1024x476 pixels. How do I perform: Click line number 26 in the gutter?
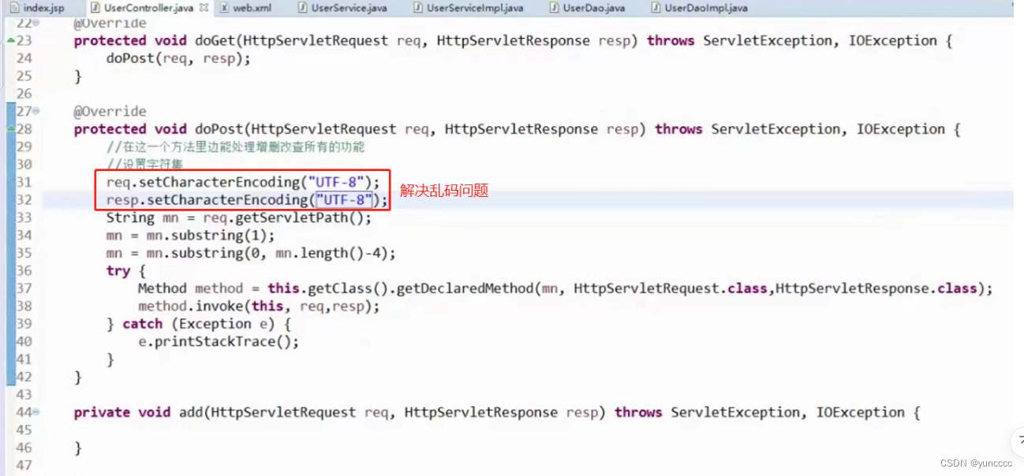tap(24, 94)
